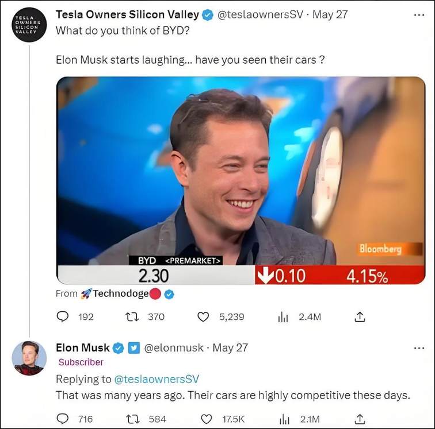Open more options on Elon Musk's reply
Image resolution: width=435 pixels, height=429 pixels.
pyautogui.click(x=419, y=348)
